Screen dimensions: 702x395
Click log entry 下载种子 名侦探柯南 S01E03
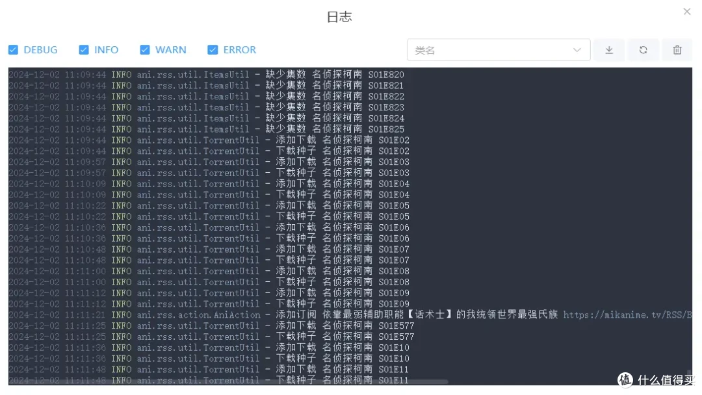click(209, 173)
